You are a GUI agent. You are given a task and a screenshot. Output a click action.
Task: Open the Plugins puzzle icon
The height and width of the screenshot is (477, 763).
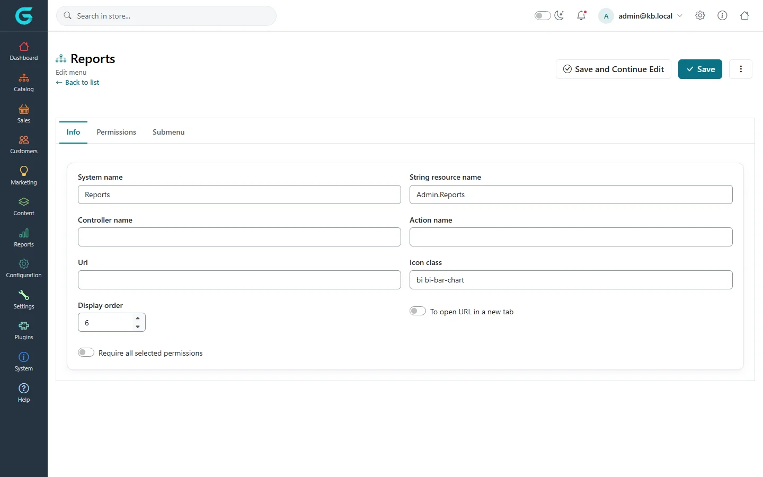coord(24,326)
